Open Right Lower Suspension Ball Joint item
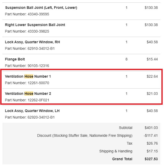This screenshot has width=164, height=167. point(35,25)
